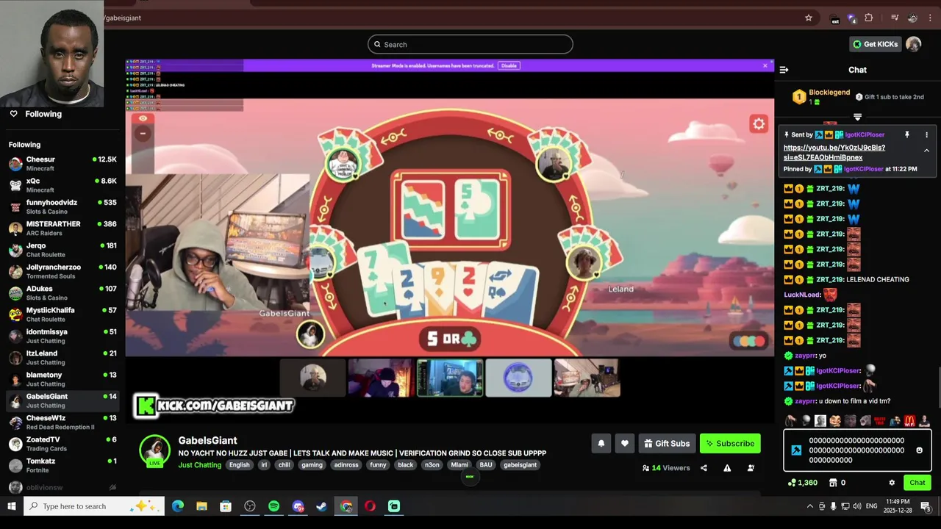Open xQc channel in sidebar
This screenshot has height=529, width=941.
tap(62, 185)
